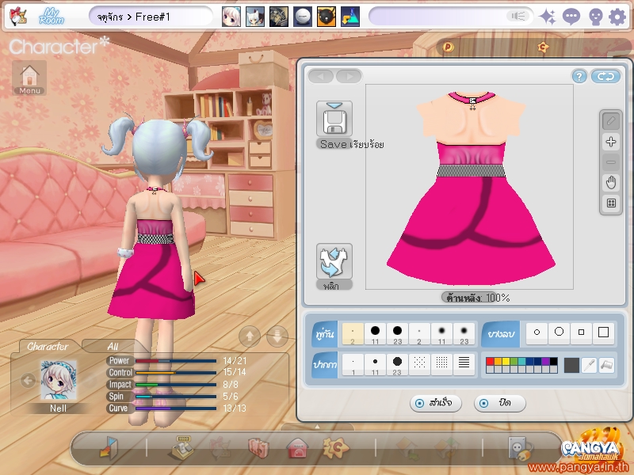Click the ด้านหลัง 100% zoom label
634x475 pixels.
476,298
